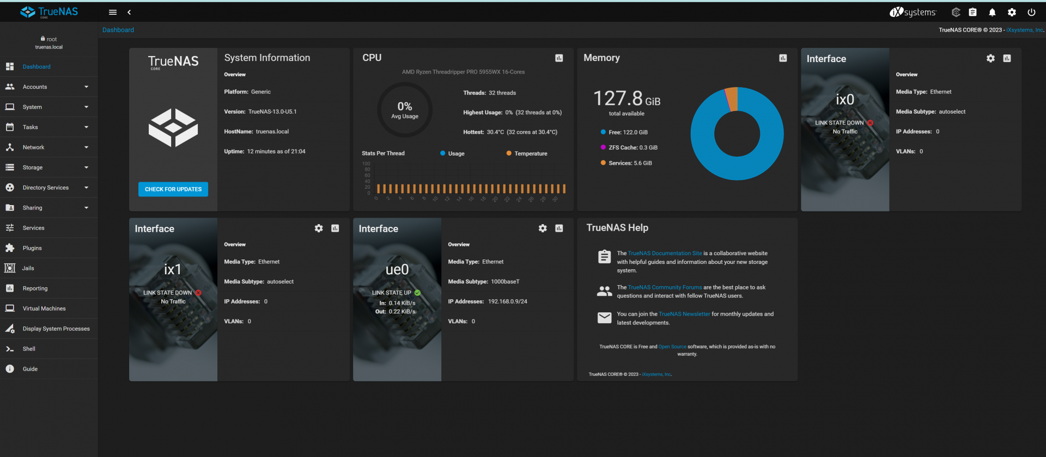
Task: Open the Task Manager clipboard icon
Action: point(972,12)
